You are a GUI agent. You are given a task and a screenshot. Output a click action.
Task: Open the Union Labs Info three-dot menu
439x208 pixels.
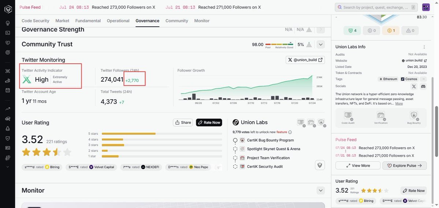424,47
